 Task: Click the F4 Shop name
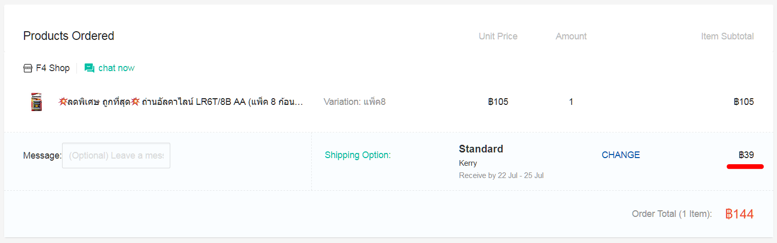[x=53, y=68]
